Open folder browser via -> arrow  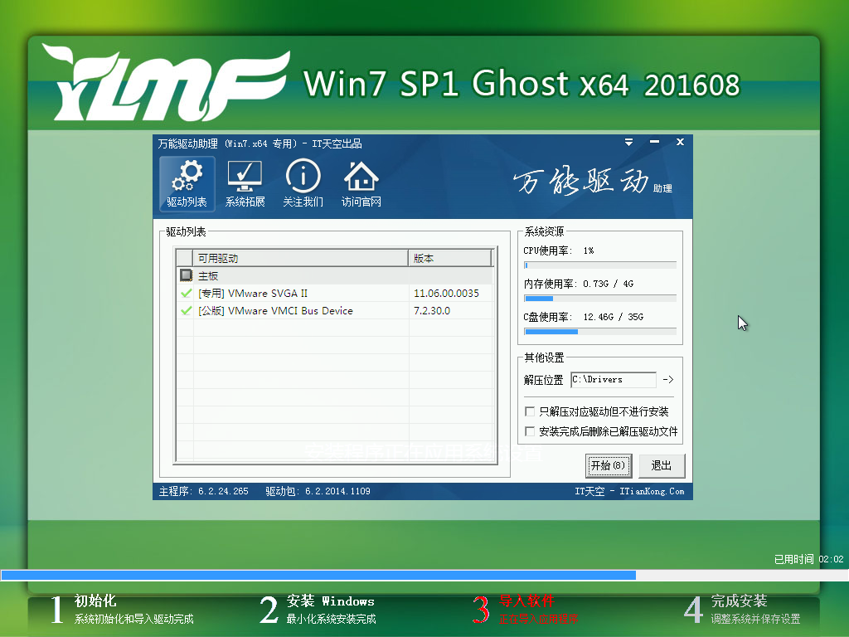[669, 379]
